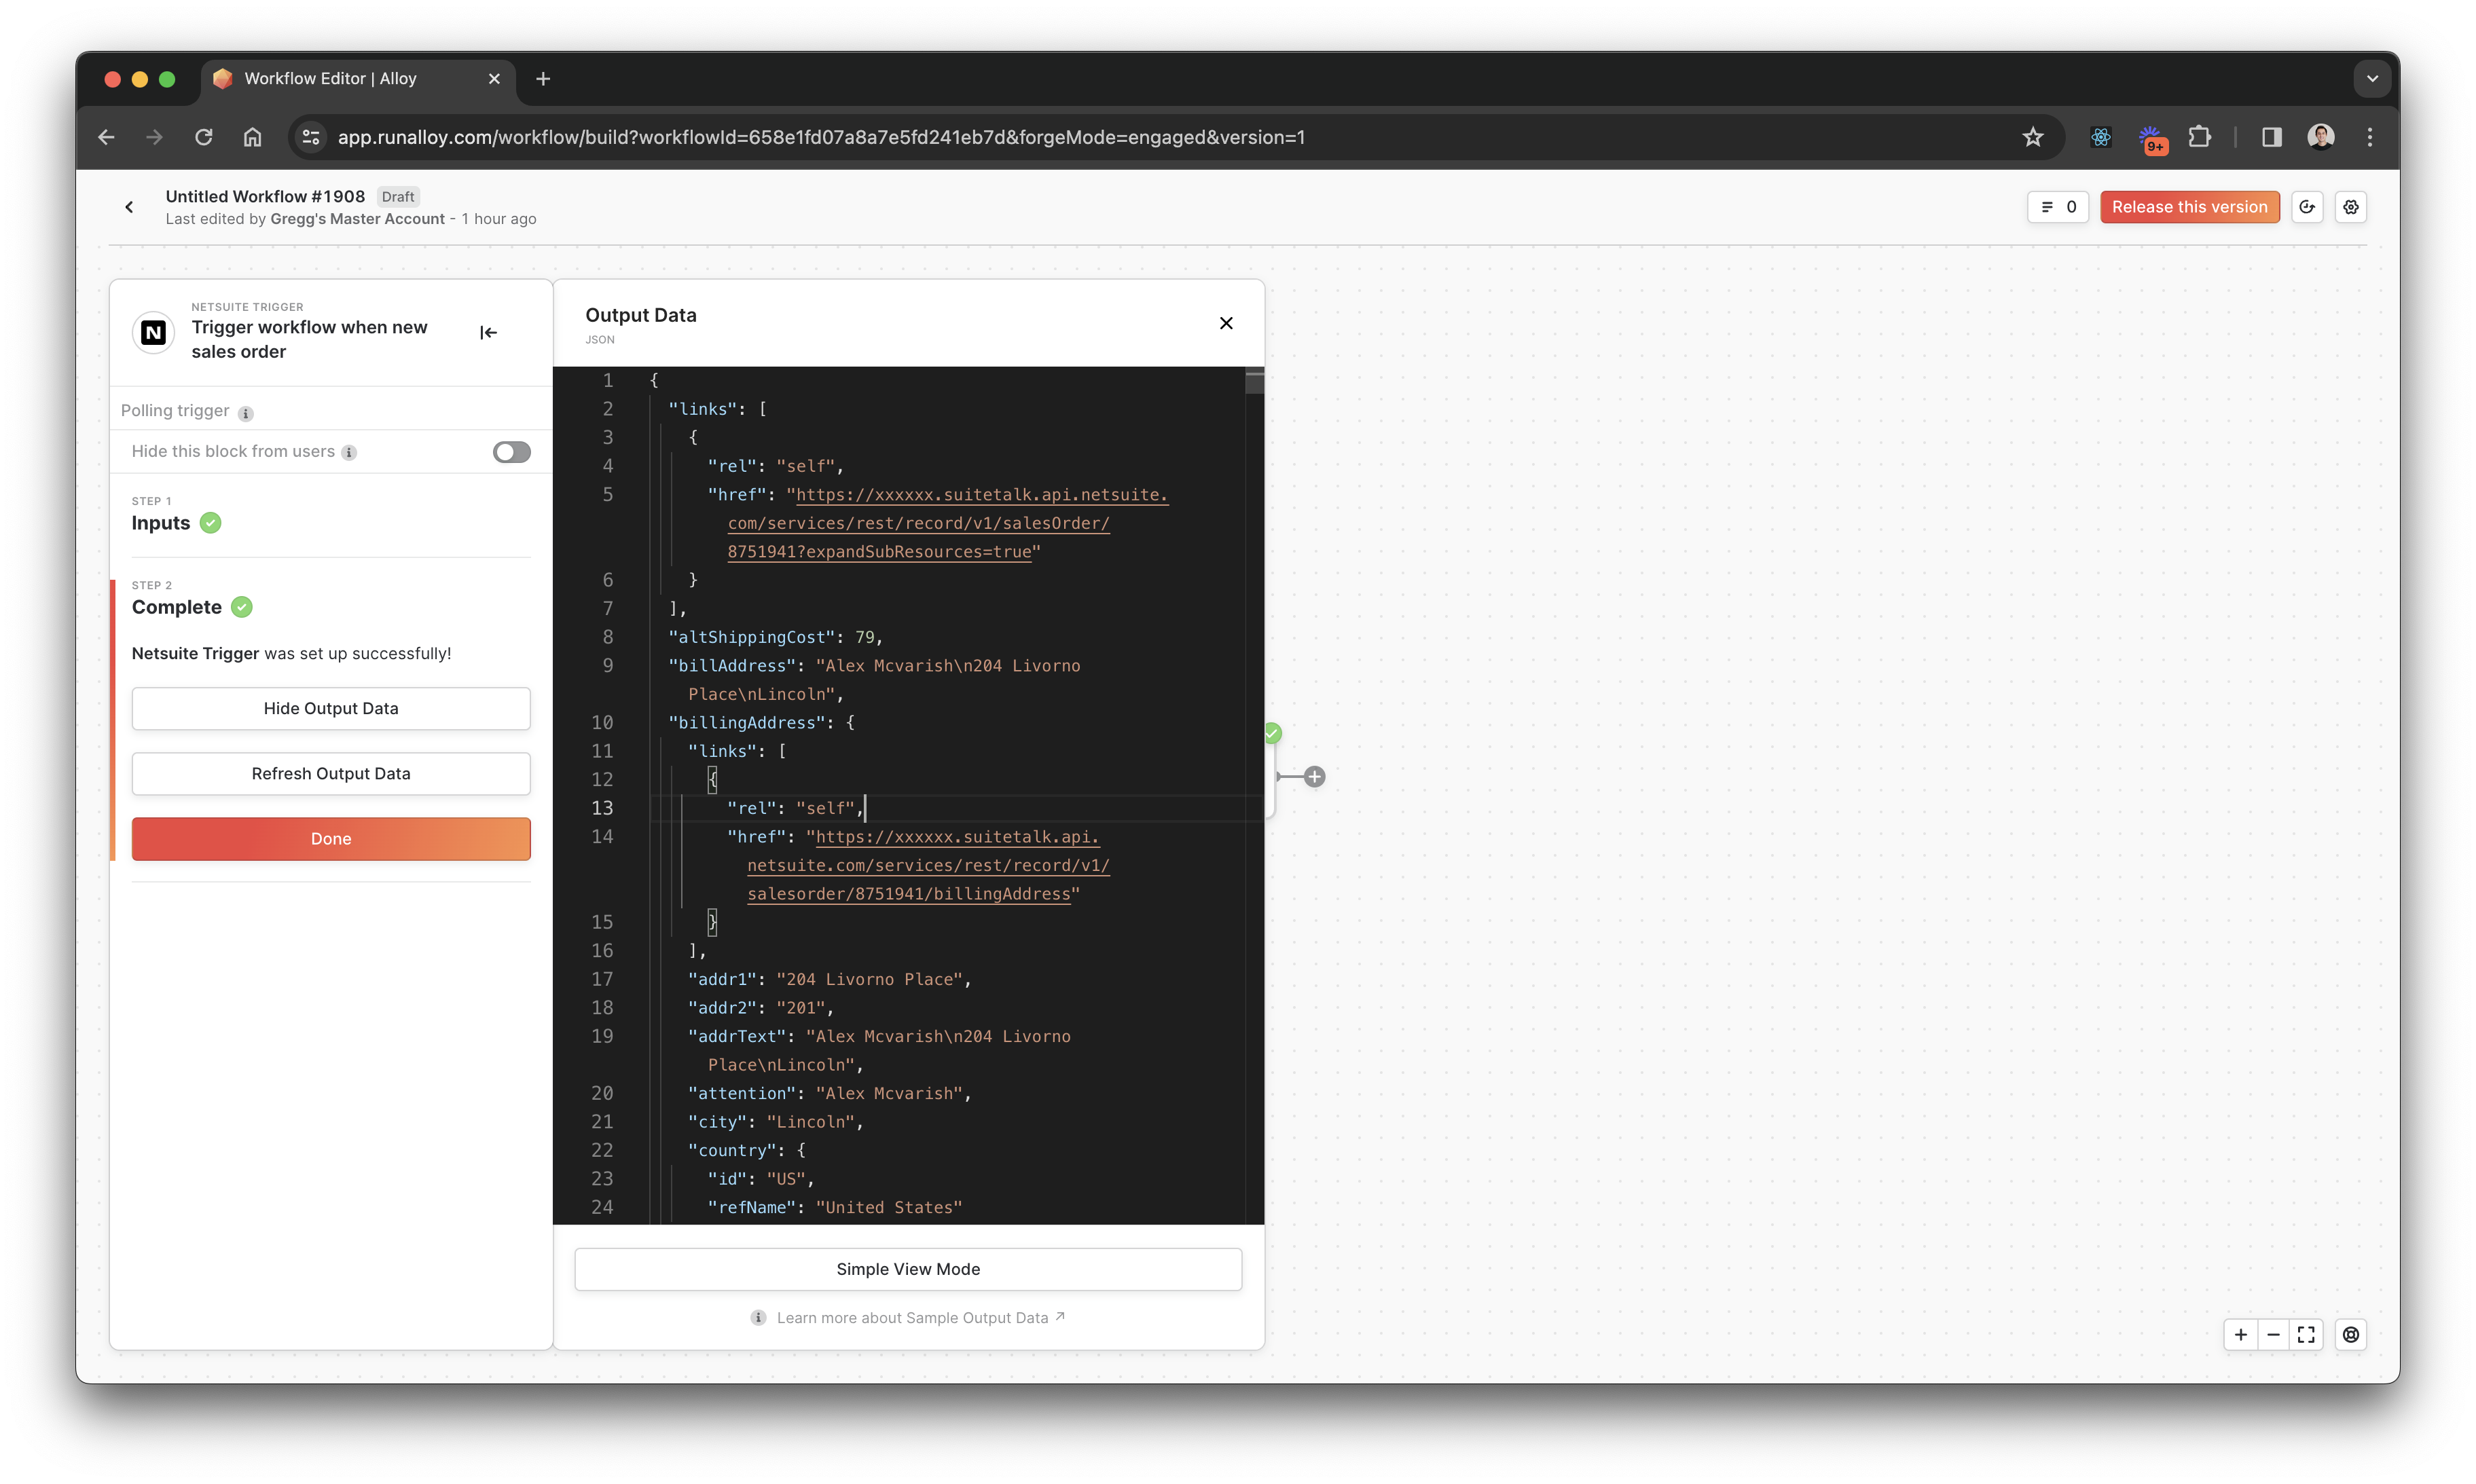This screenshot has width=2476, height=1484.
Task: Open a new browser tab
Action: [543, 78]
